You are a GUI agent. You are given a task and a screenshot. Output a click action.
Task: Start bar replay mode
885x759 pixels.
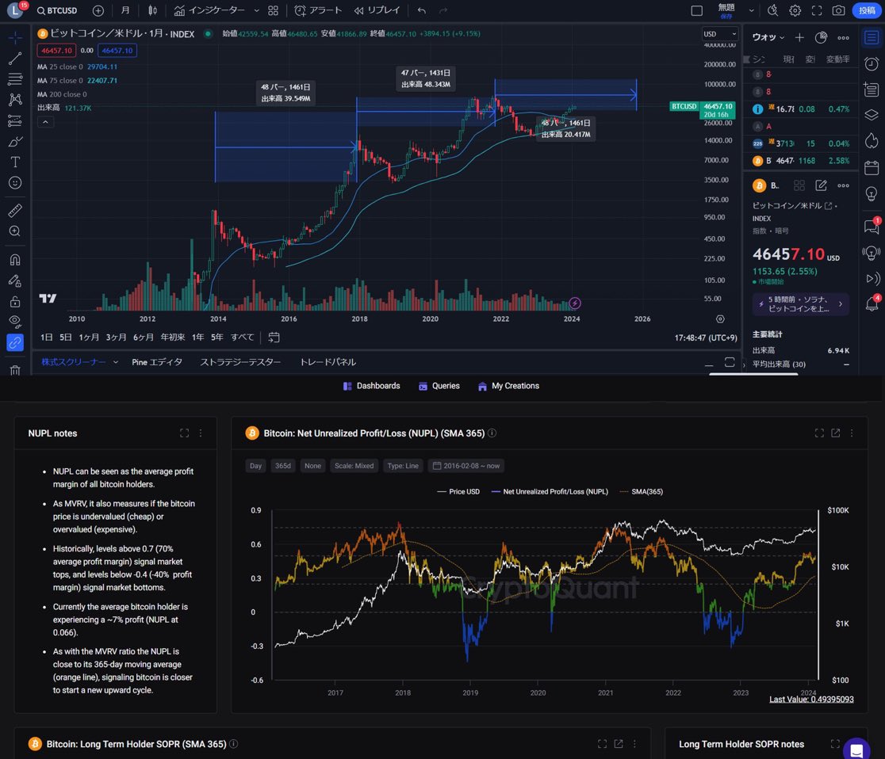tap(377, 11)
